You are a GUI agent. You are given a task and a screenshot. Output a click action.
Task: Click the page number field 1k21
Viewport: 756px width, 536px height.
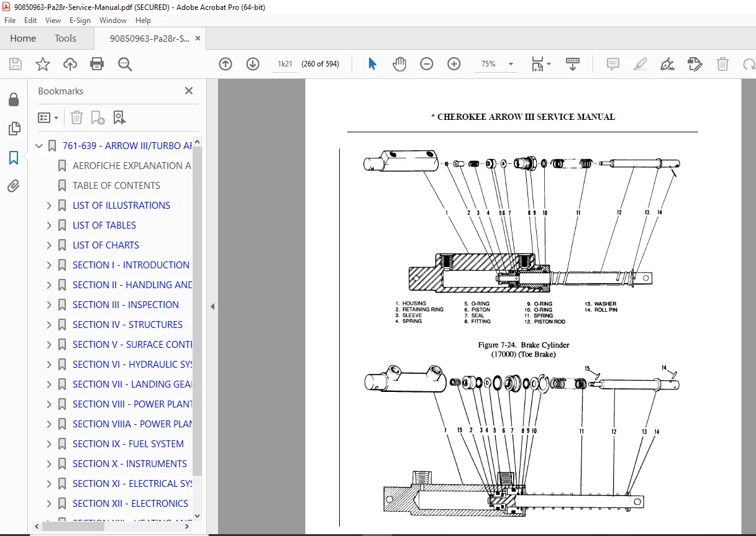coord(285,64)
